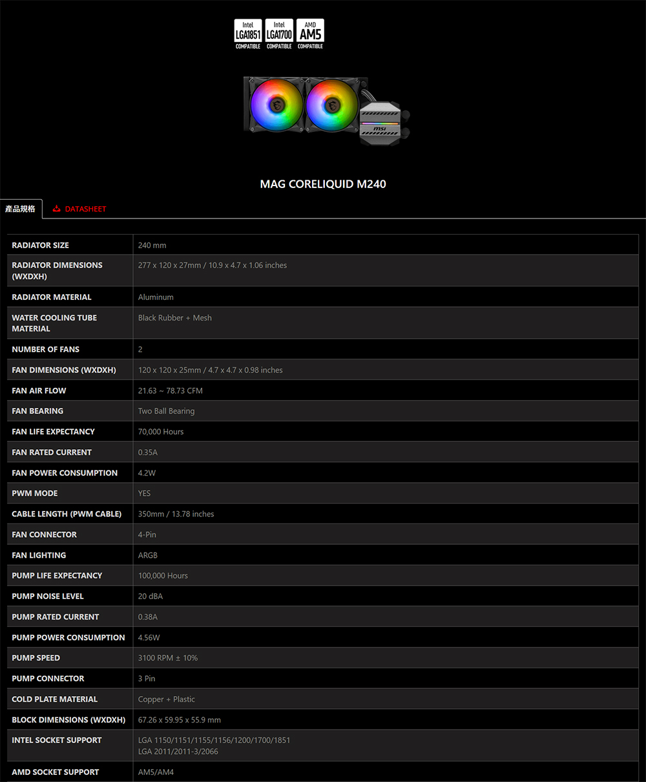
Task: Select the PUMP CONNECTOR label
Action: click(x=48, y=679)
